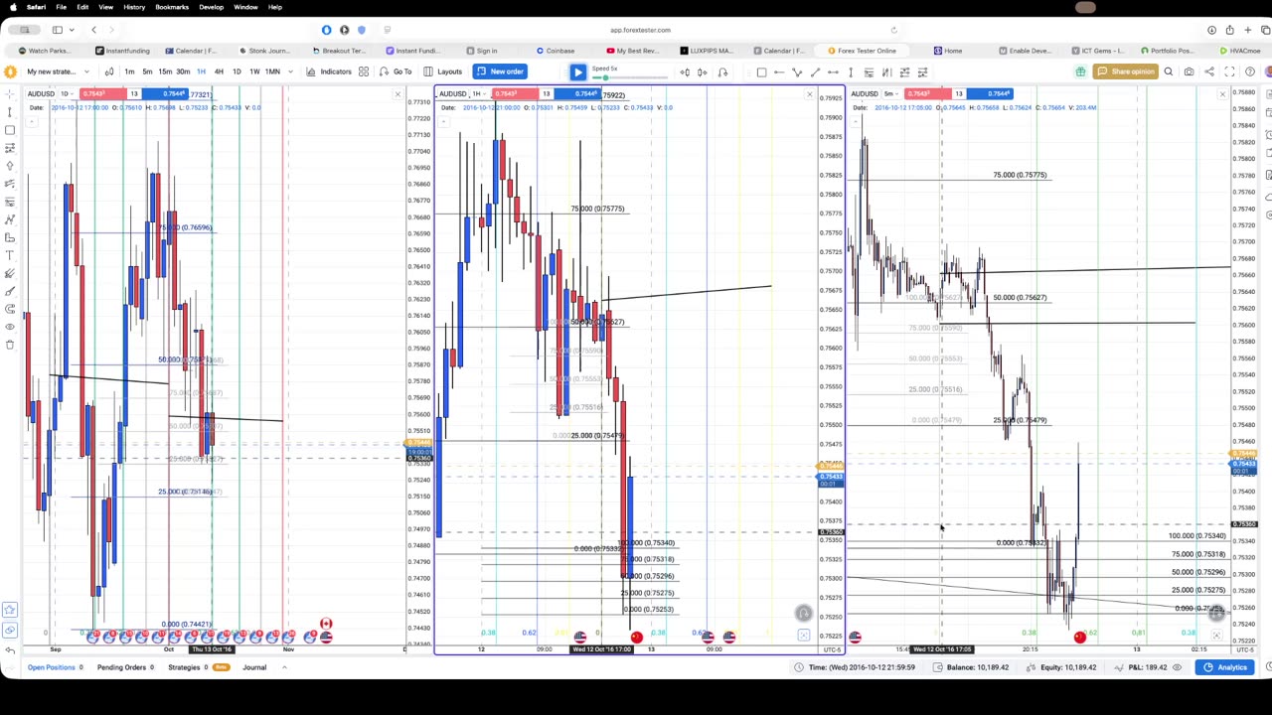
Task: Select the 1m timeframe
Action: (129, 71)
